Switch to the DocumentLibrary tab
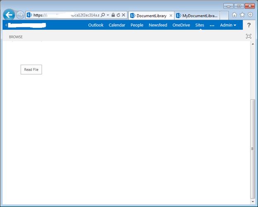258x207 pixels. (151, 16)
